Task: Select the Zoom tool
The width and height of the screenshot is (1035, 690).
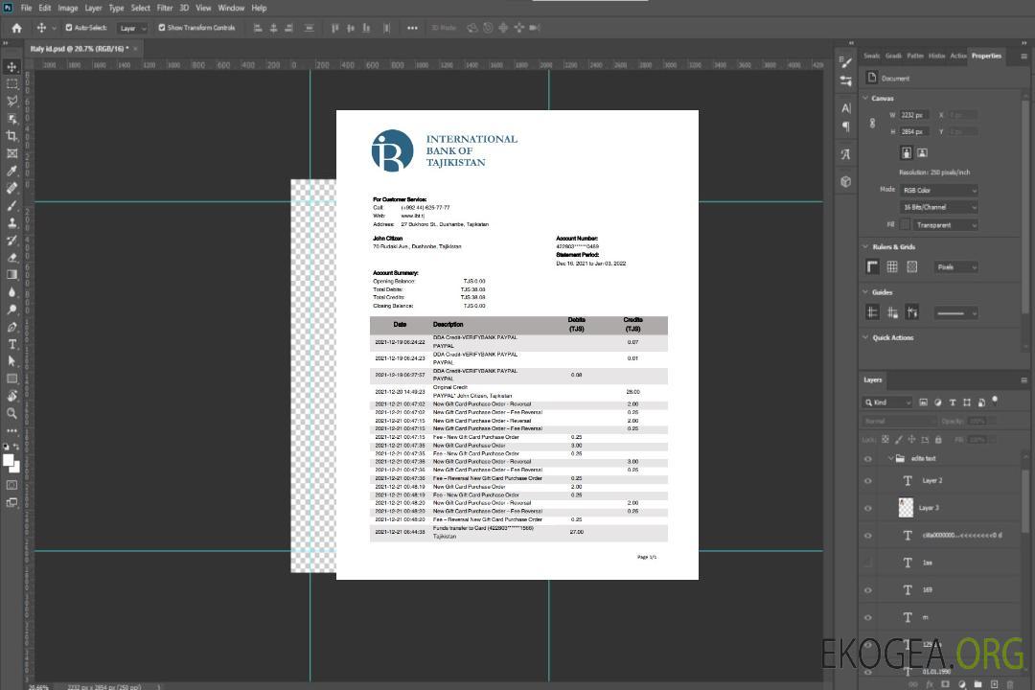Action: tap(12, 413)
